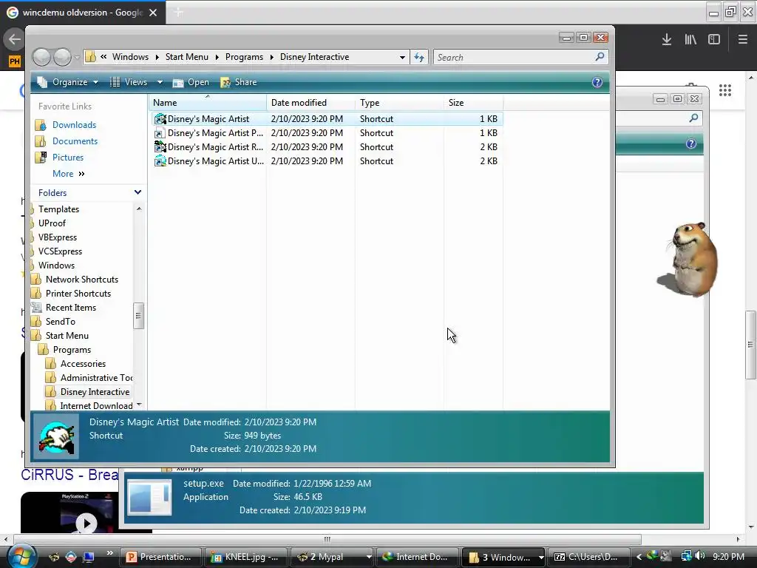Select SendTo folder in tree

(x=61, y=321)
